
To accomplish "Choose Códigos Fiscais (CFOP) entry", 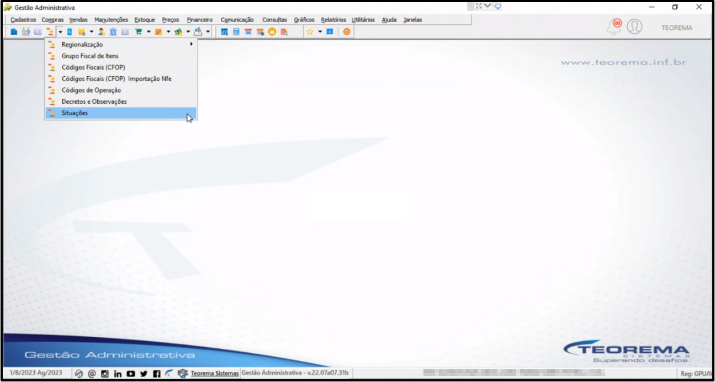I will pos(120,67).
